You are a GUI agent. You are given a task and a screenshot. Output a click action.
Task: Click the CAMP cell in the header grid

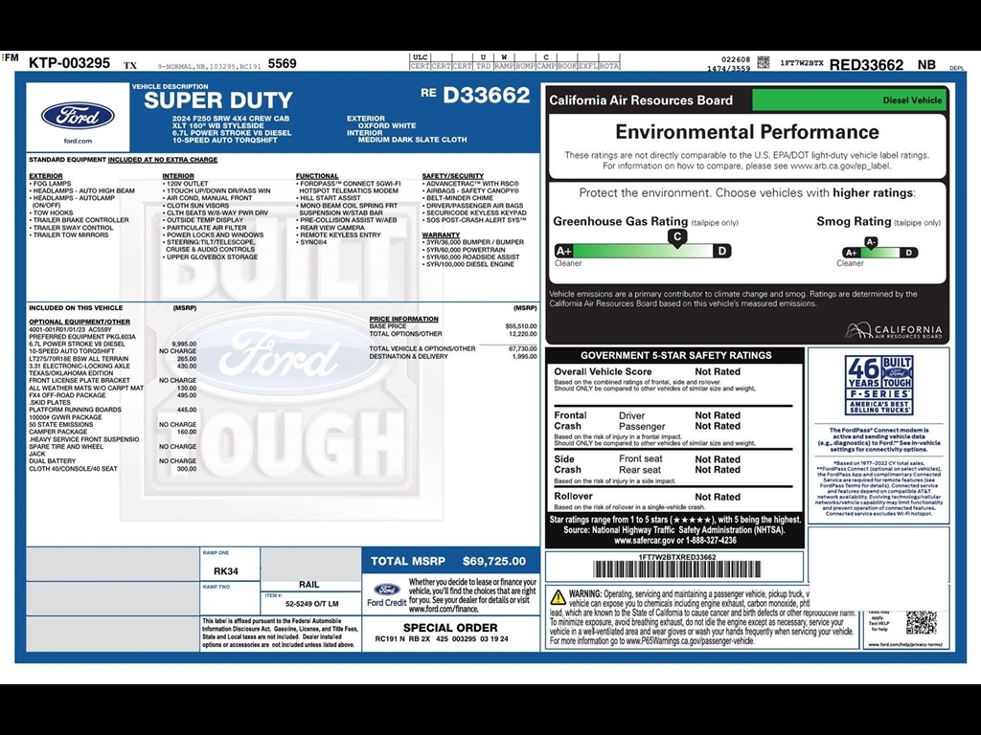546,65
